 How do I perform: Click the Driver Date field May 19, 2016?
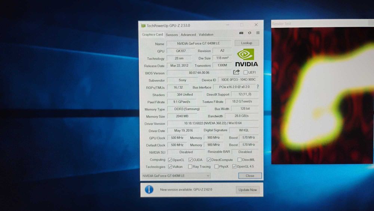pos(183,130)
